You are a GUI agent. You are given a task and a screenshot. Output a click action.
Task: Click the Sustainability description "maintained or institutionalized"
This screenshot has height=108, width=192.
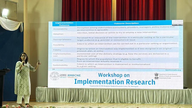(x=114, y=65)
